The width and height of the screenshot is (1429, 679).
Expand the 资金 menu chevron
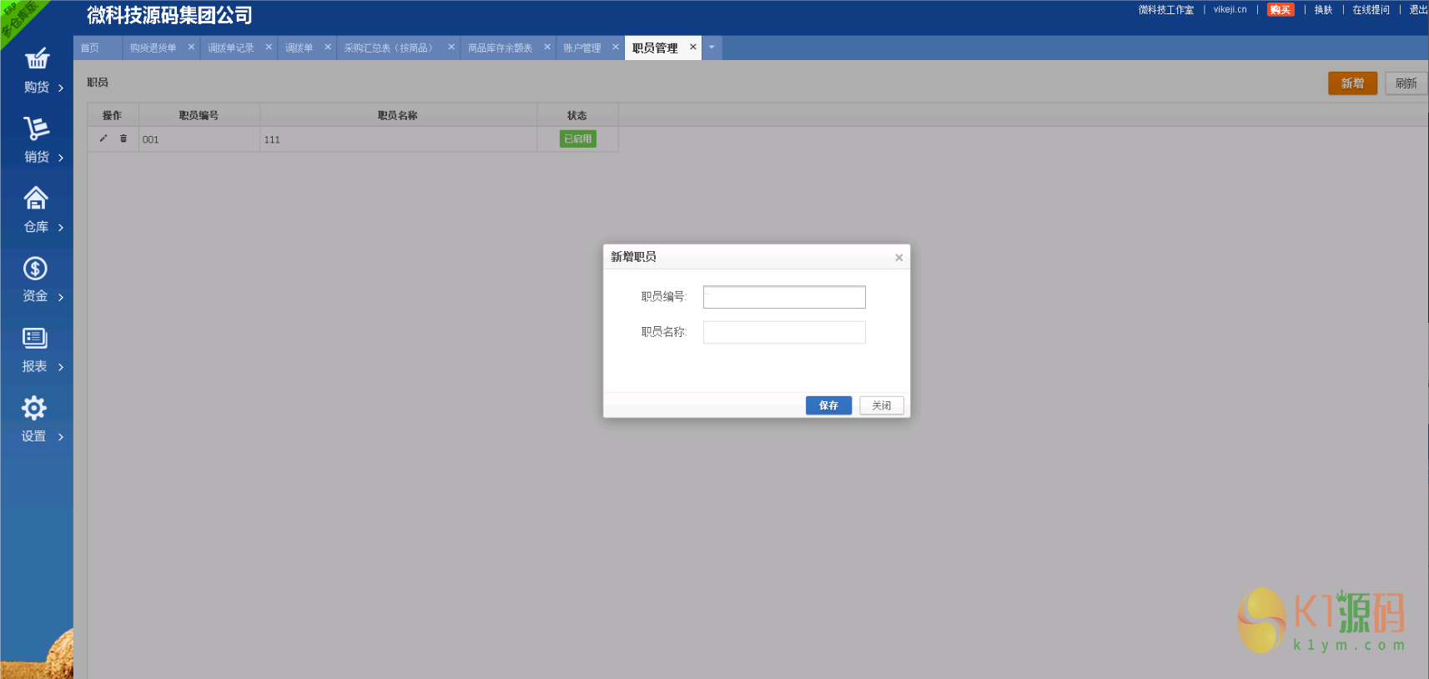click(x=61, y=297)
